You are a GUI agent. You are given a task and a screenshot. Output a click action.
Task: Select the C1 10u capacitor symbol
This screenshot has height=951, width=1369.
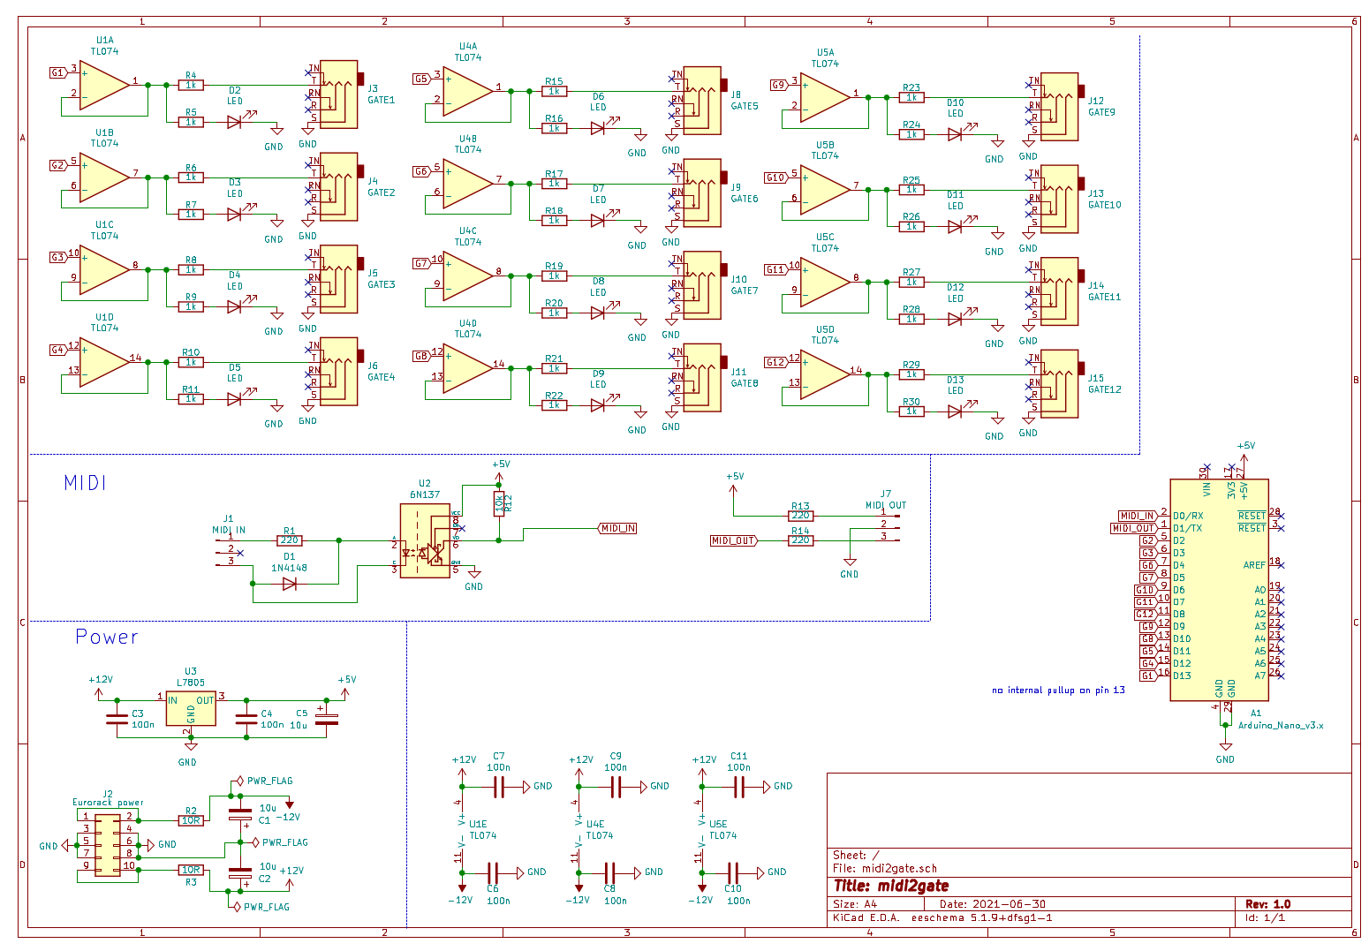pyautogui.click(x=240, y=813)
